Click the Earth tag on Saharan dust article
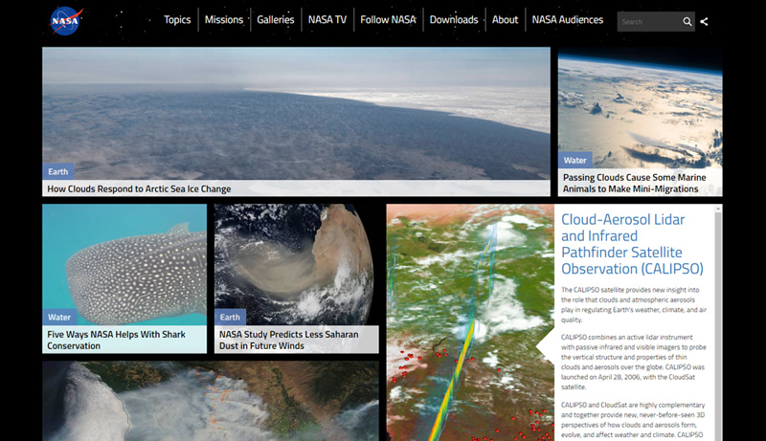The image size is (766, 441). [x=230, y=317]
